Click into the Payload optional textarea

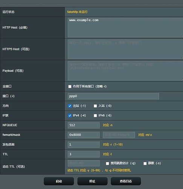point(125,71)
